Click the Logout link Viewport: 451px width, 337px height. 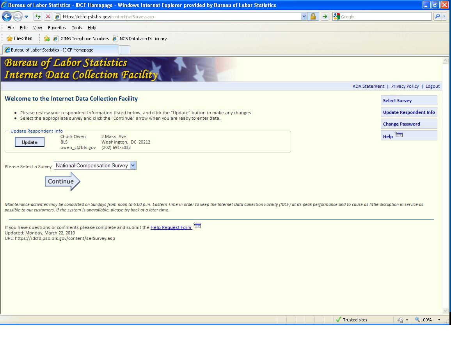tap(432, 86)
